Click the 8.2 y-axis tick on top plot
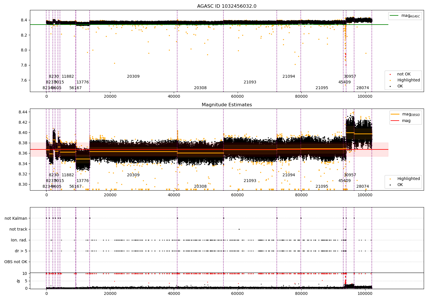The image size is (428, 300). (24, 35)
